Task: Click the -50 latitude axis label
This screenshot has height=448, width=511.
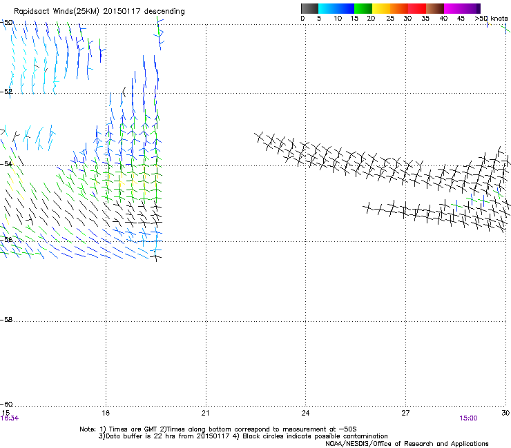Action: tap(6, 23)
